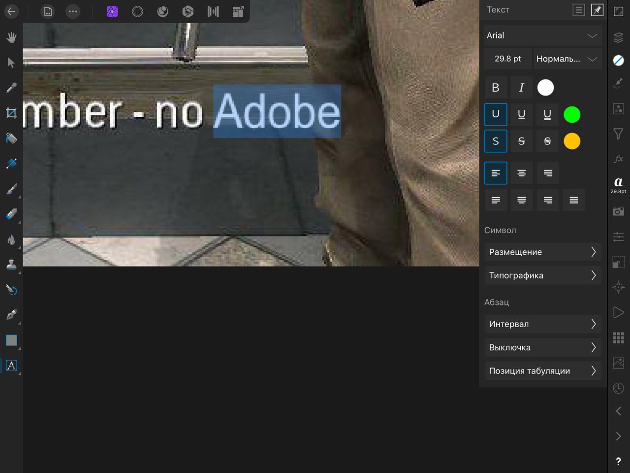Apply single strikethrough

[522, 141]
